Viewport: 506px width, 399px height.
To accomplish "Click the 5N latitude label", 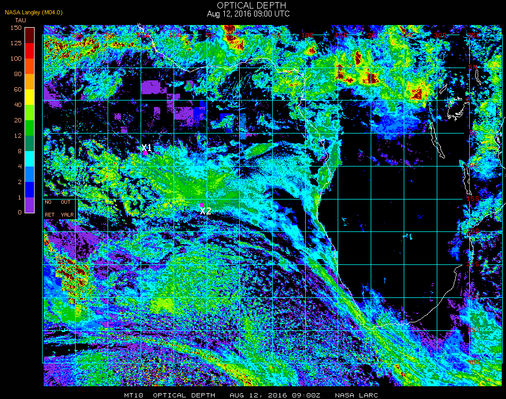I will tap(473, 67).
